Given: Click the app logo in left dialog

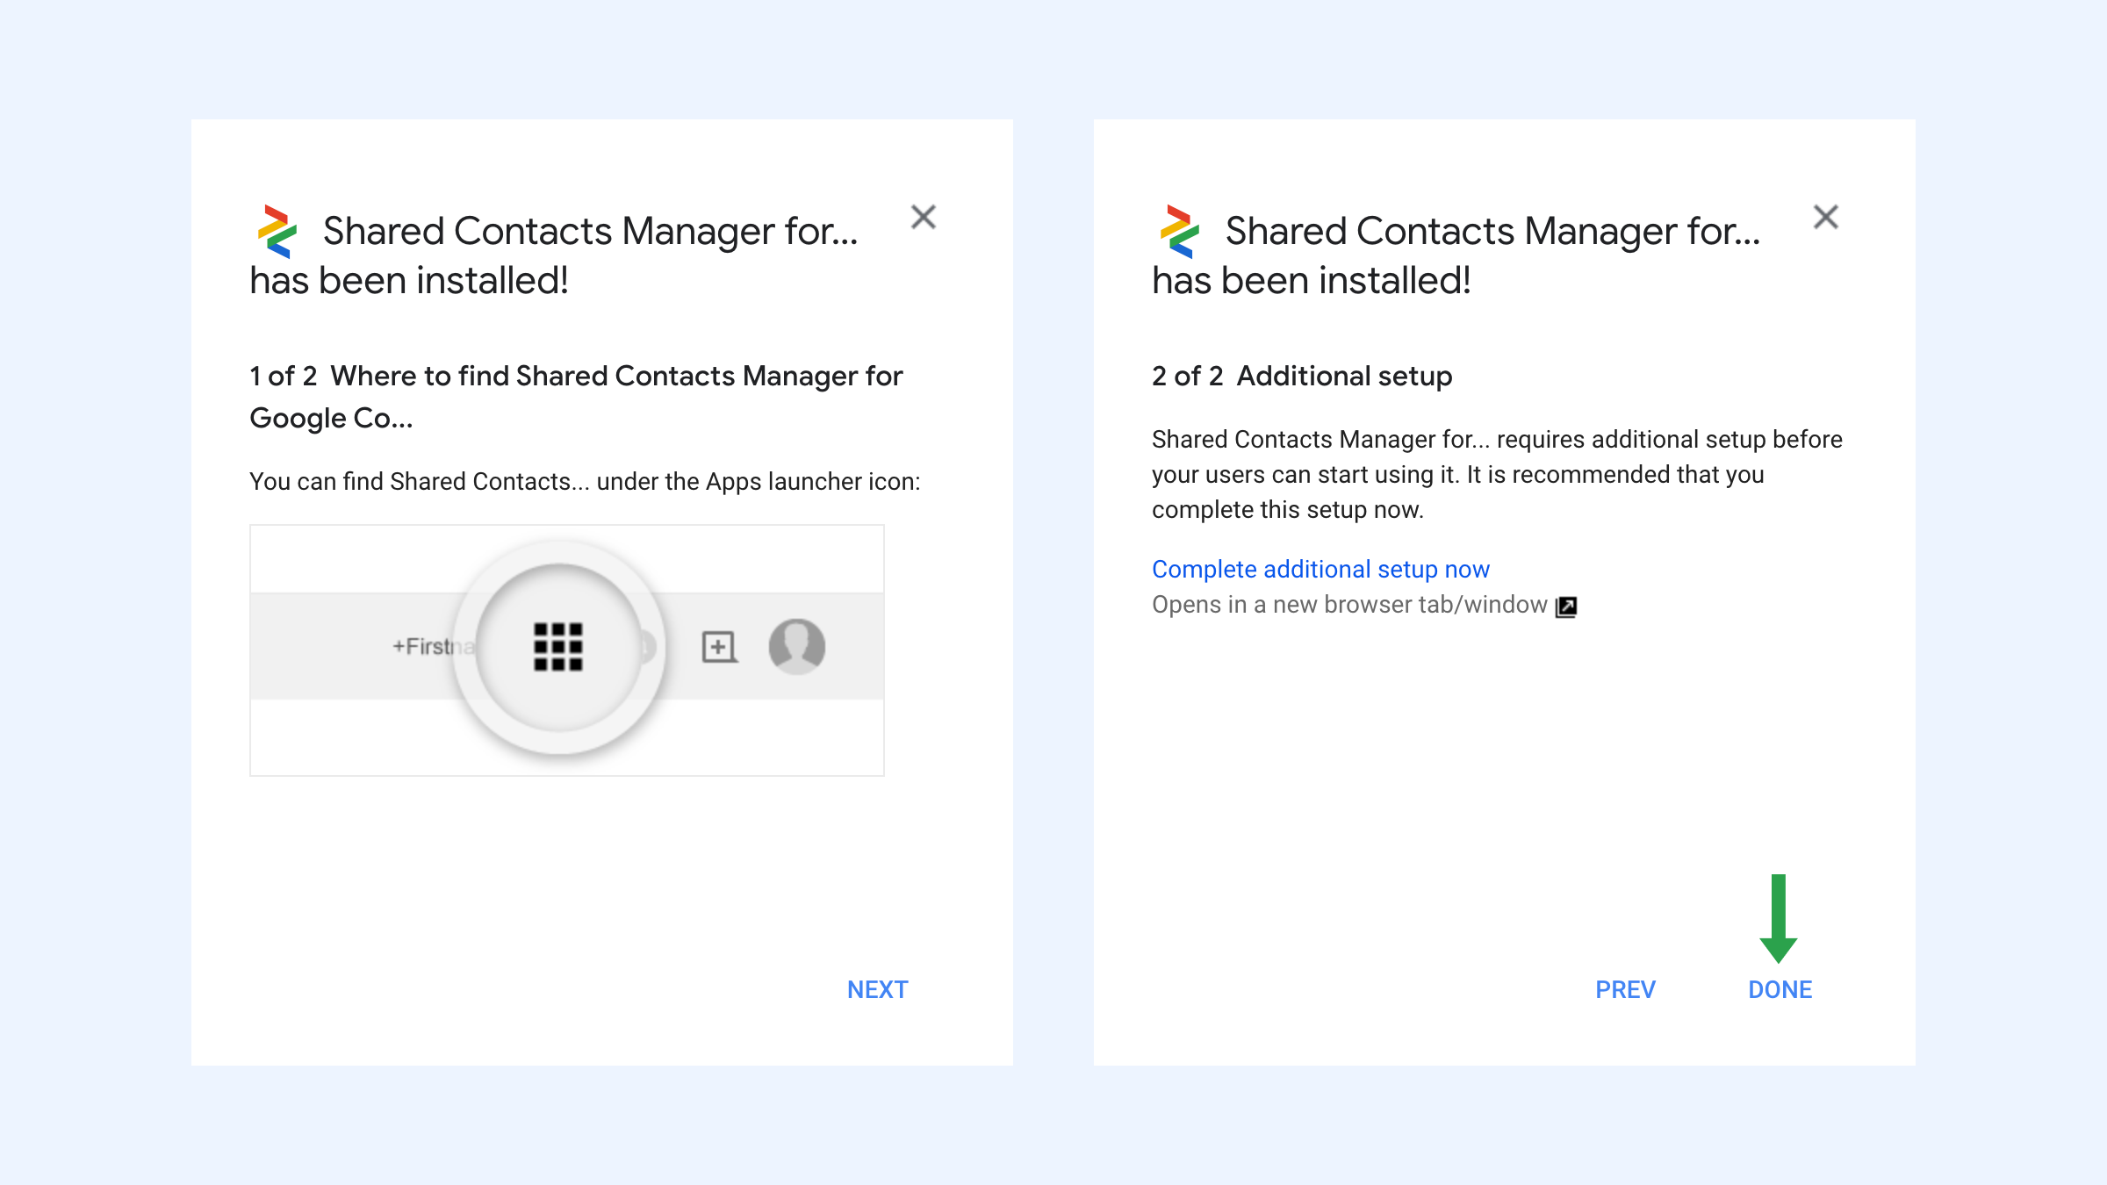Looking at the screenshot, I should [x=277, y=232].
